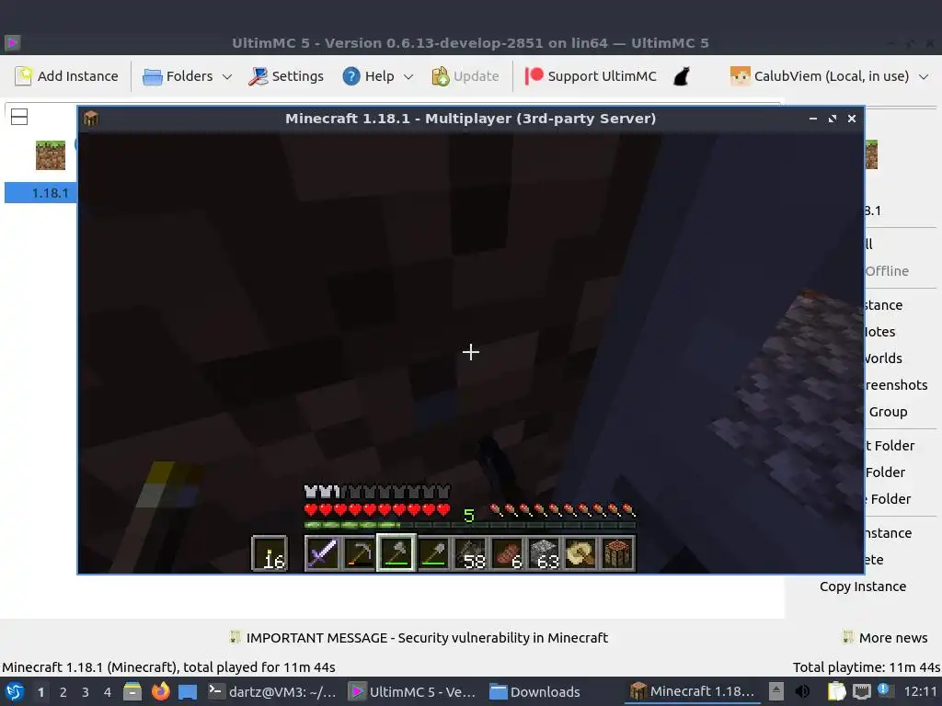Click the green experience bar
The width and height of the screenshot is (942, 706).
[x=470, y=525]
